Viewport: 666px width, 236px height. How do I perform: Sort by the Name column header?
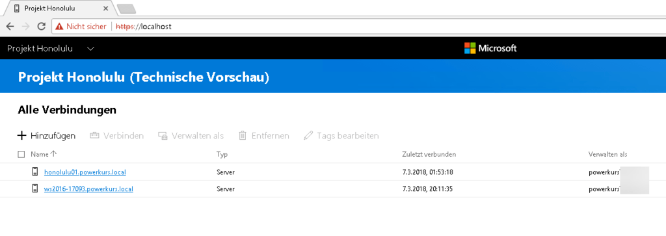tap(44, 155)
